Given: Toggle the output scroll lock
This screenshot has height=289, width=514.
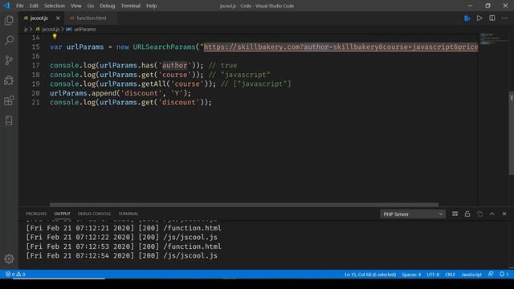Looking at the screenshot, I should pos(467,214).
